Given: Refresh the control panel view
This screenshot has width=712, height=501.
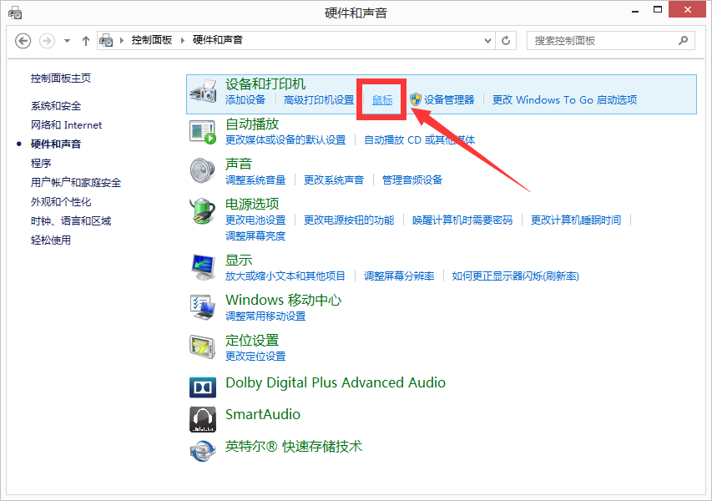Looking at the screenshot, I should pyautogui.click(x=506, y=41).
